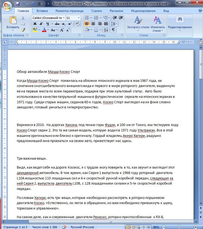Sort text with А-Я icon
203x229 pixels.
coord(106,30)
